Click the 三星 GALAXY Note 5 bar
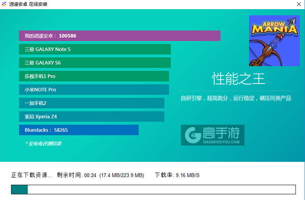The height and width of the screenshot is (200, 305). [95, 49]
